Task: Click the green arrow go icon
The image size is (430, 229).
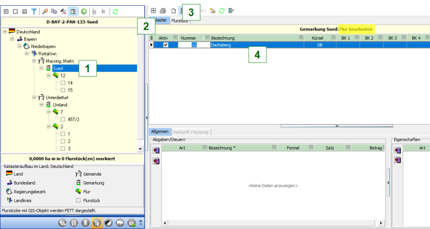Action: click(84, 10)
